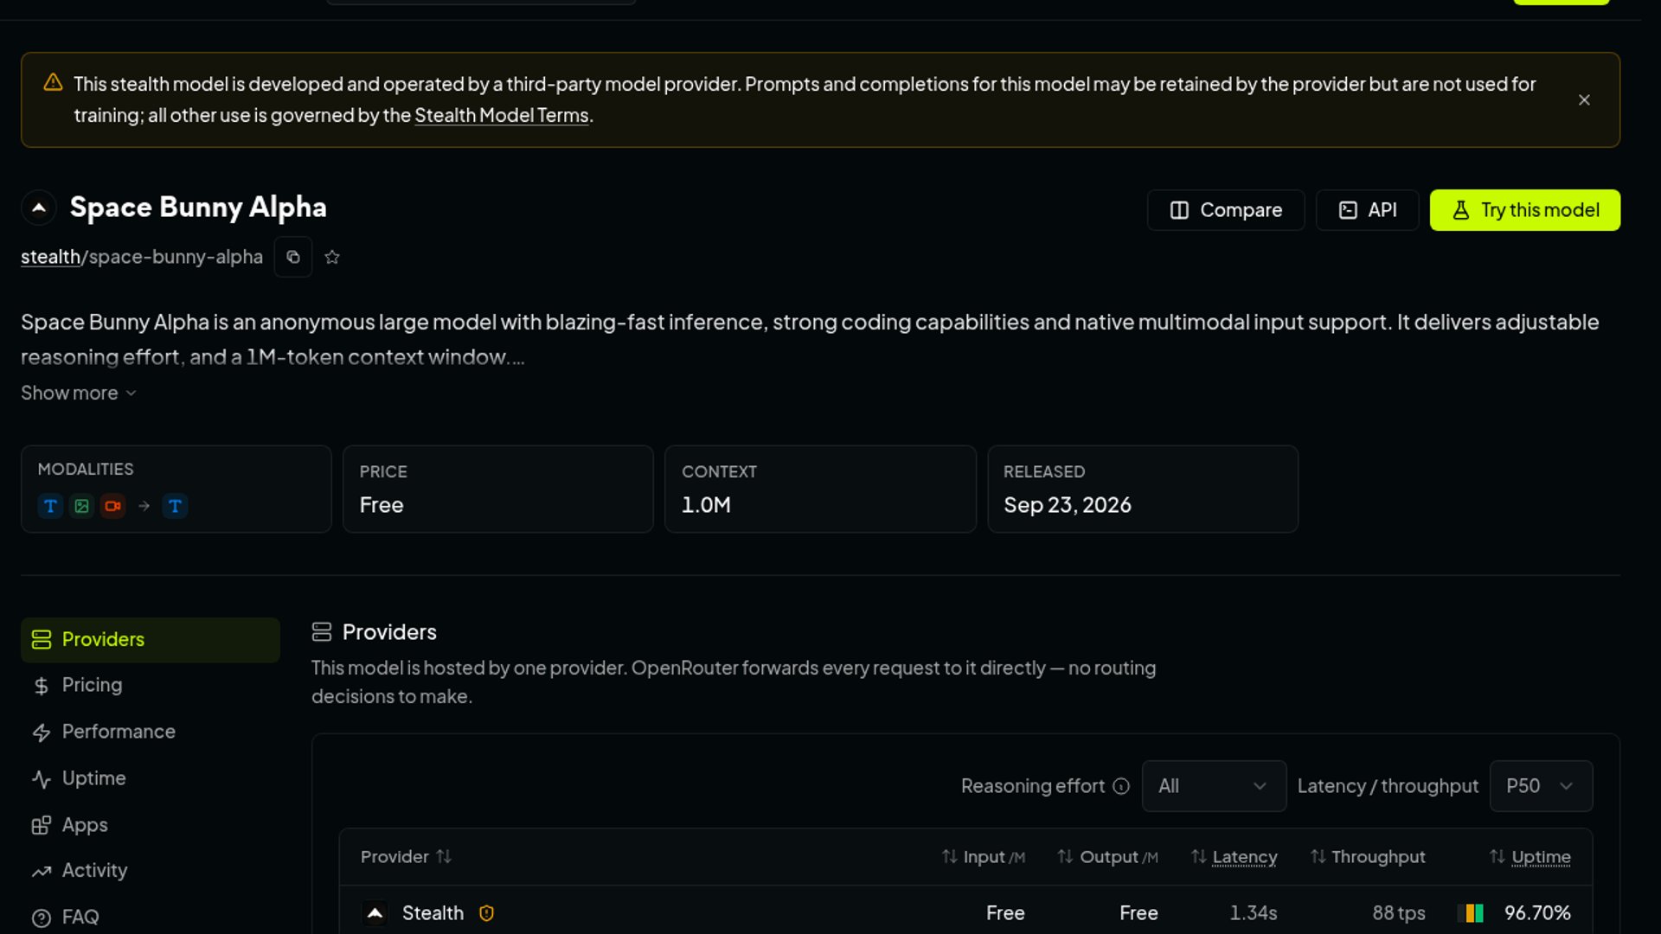
Task: Open the P50 latency percentile dropdown
Action: click(1541, 786)
